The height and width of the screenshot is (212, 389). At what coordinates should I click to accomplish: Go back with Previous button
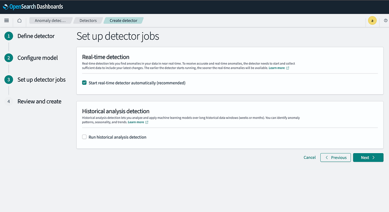(335, 157)
